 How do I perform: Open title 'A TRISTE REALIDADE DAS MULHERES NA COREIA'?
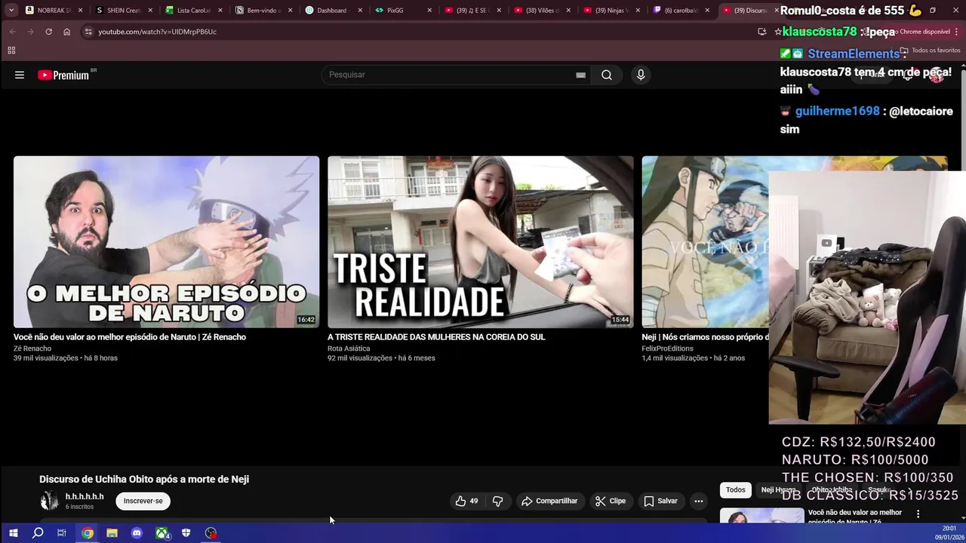[436, 337]
